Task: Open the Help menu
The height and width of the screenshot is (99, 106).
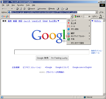Action: tap(33, 5)
